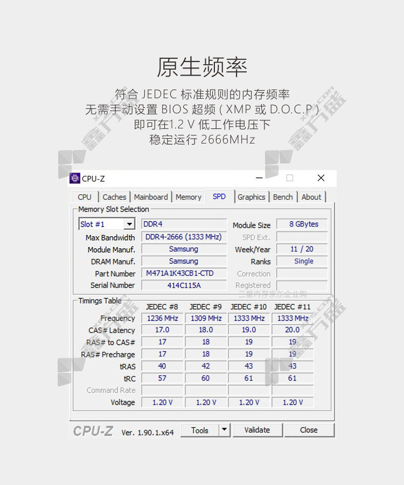Screen dimensions: 404x485
Task: Click the Module Size label
Action: pos(252,225)
